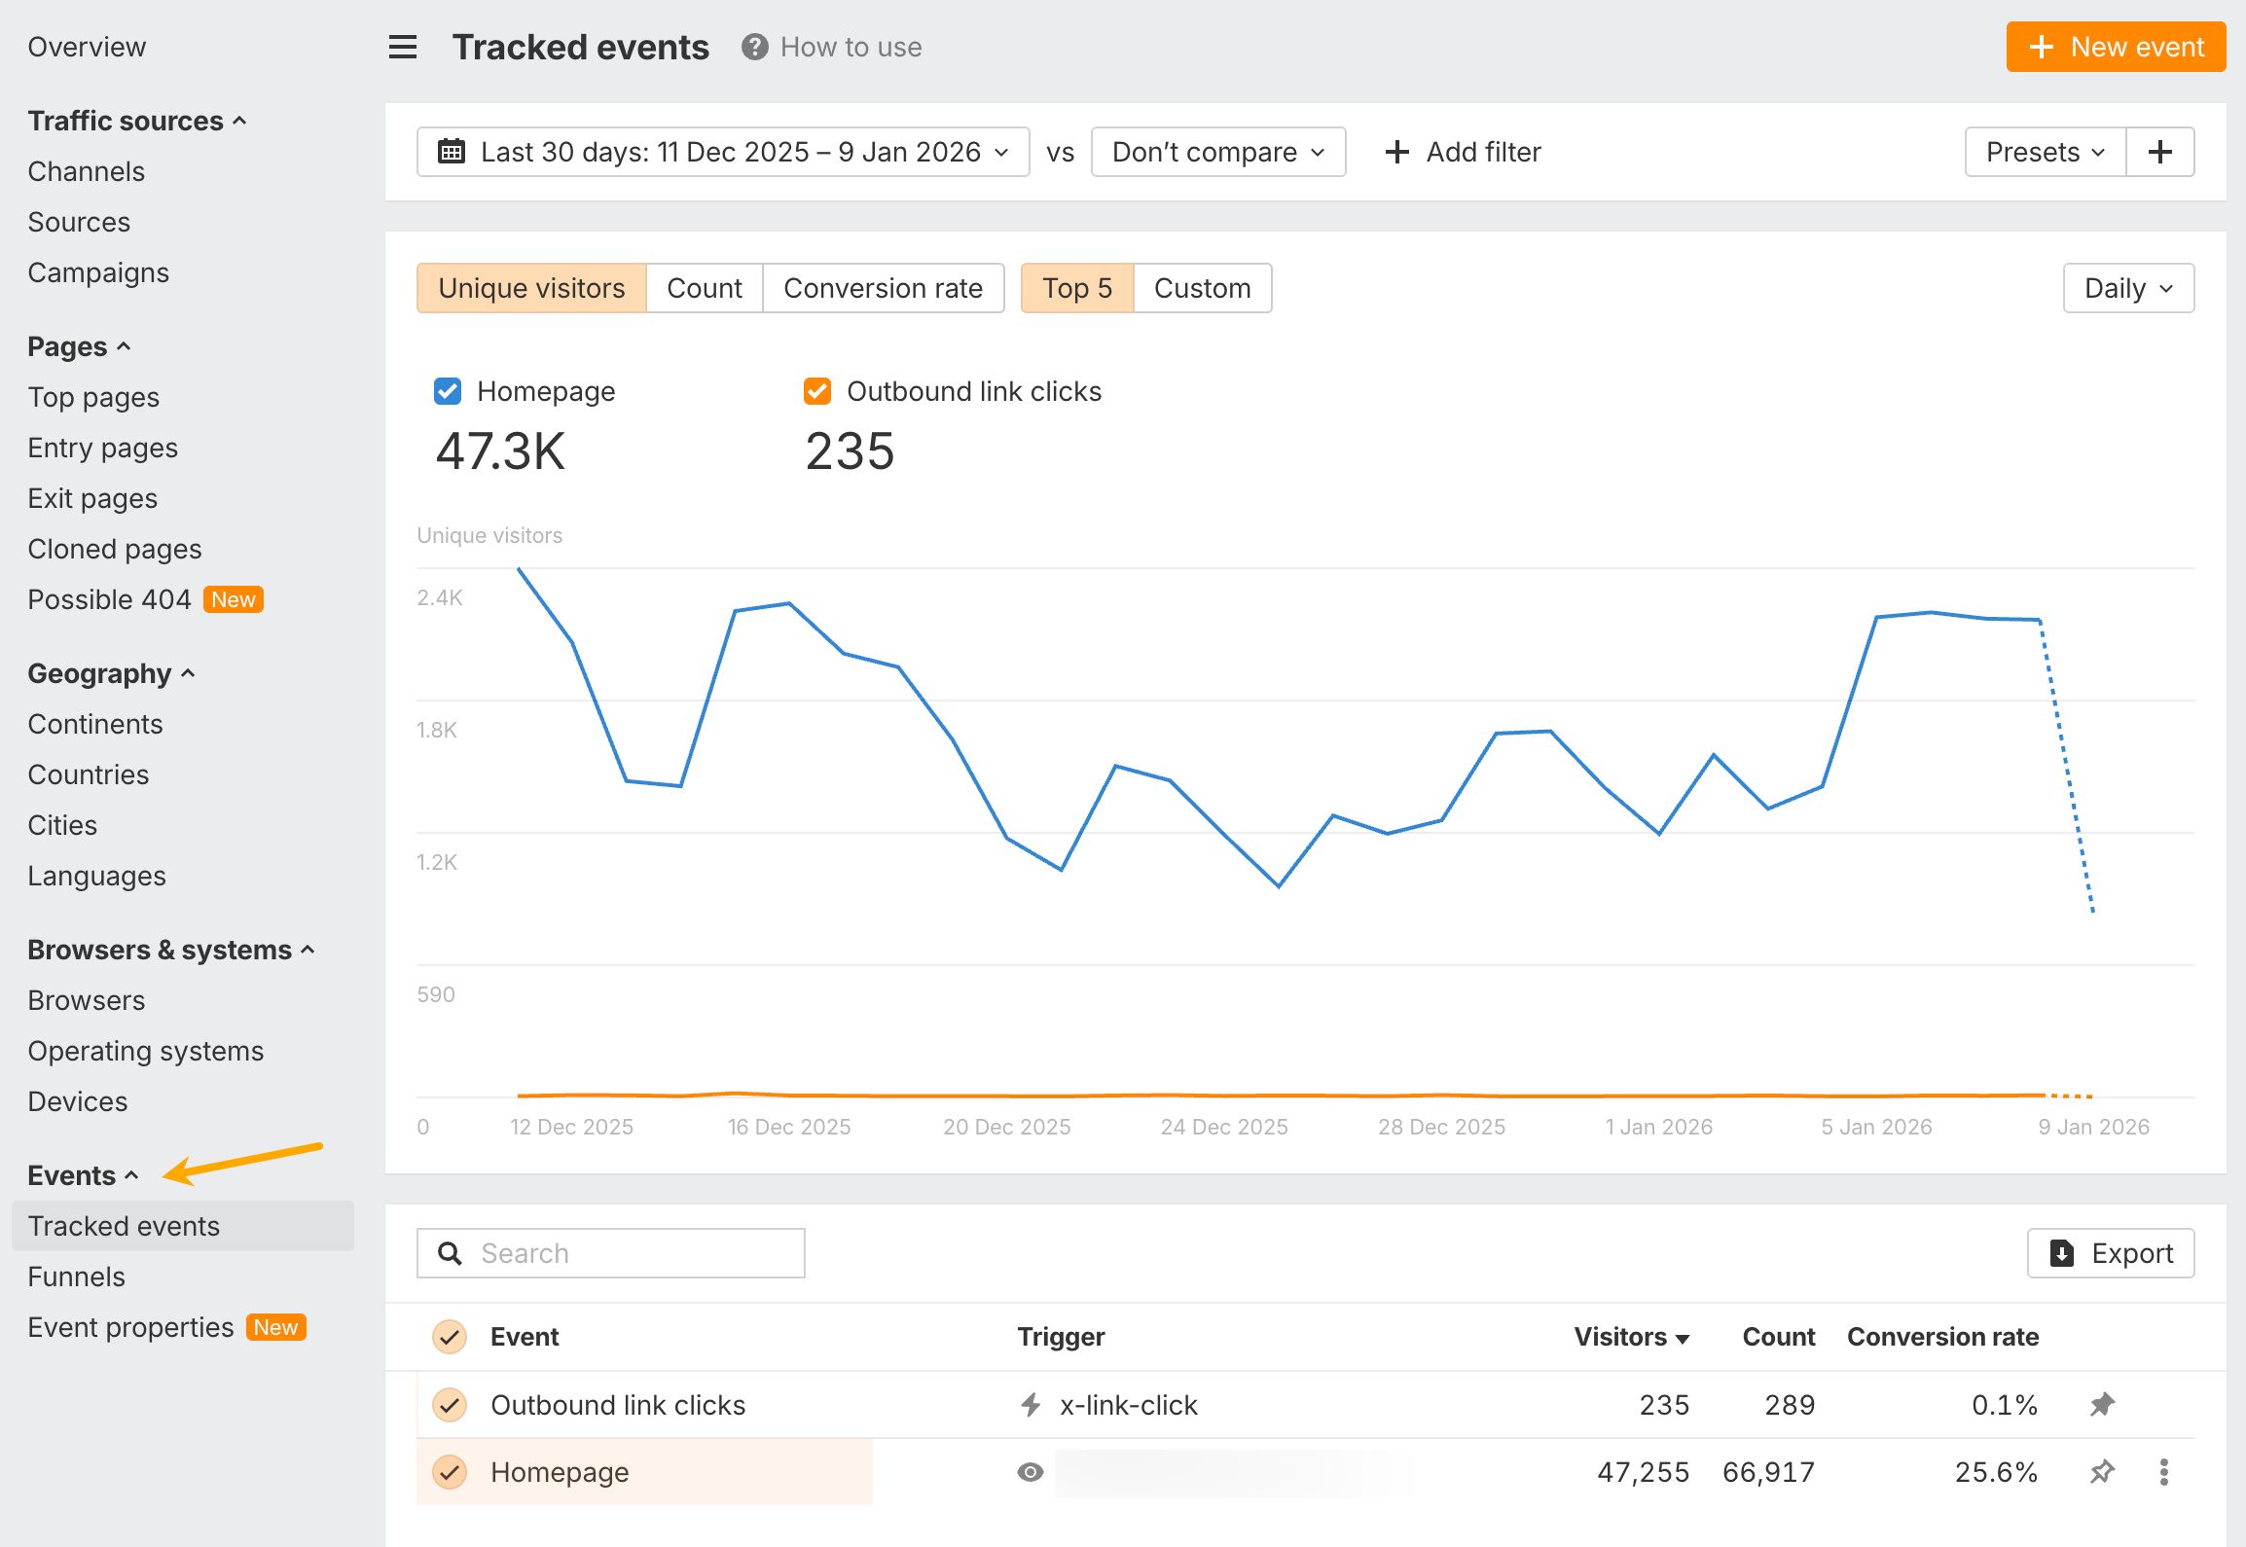Open the Presets dropdown
2246x1547 pixels.
point(2044,152)
